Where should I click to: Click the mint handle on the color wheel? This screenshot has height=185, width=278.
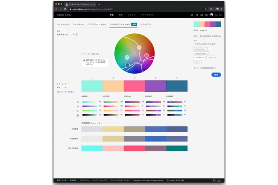pos(127,57)
